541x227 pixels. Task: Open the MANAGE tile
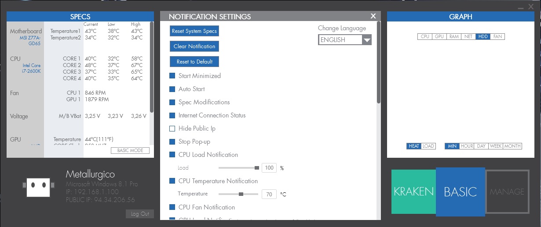[x=507, y=192]
